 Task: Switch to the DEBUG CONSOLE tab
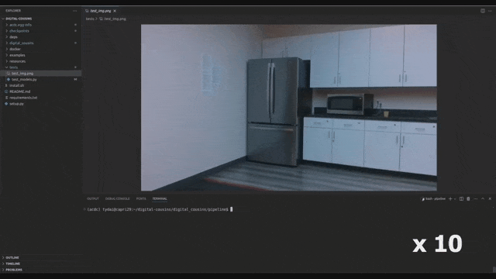click(x=117, y=198)
